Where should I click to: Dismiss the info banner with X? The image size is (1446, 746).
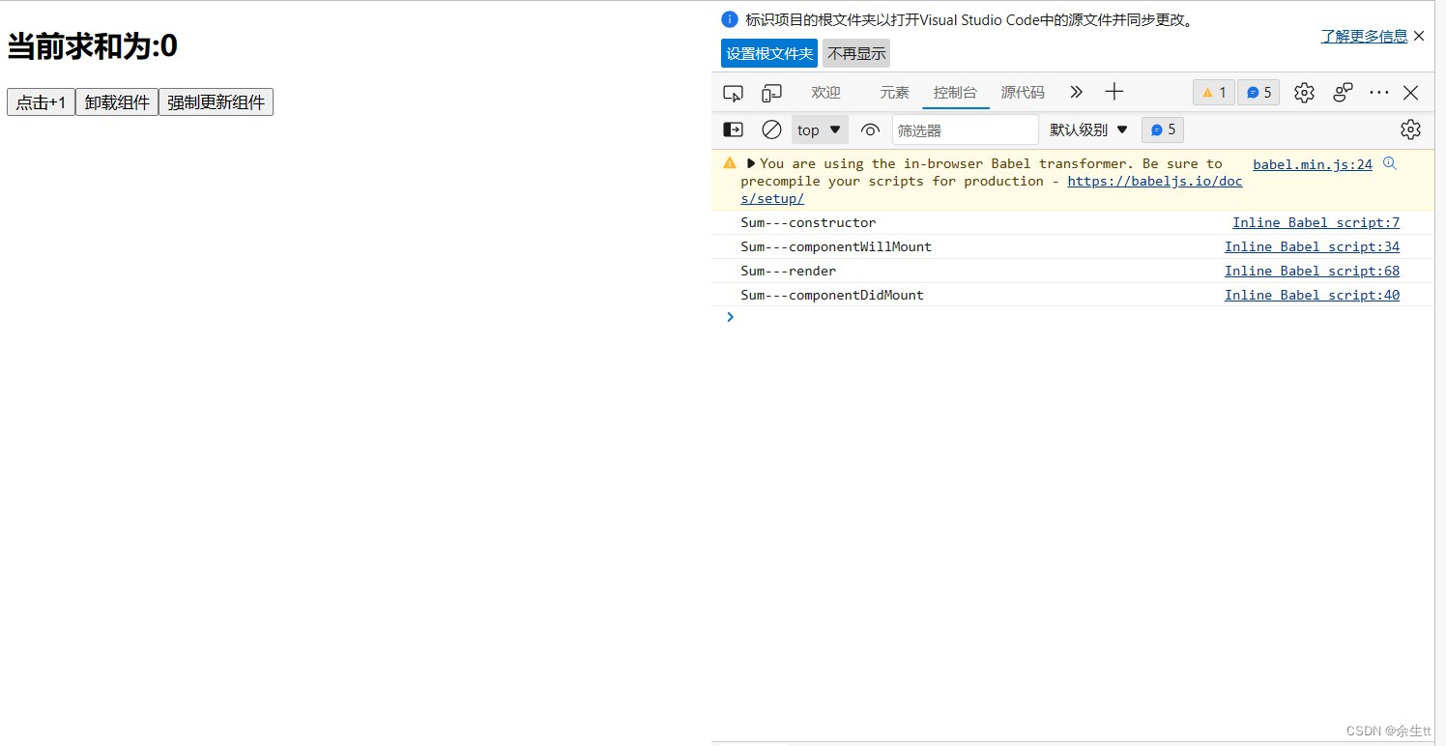pyautogui.click(x=1419, y=36)
